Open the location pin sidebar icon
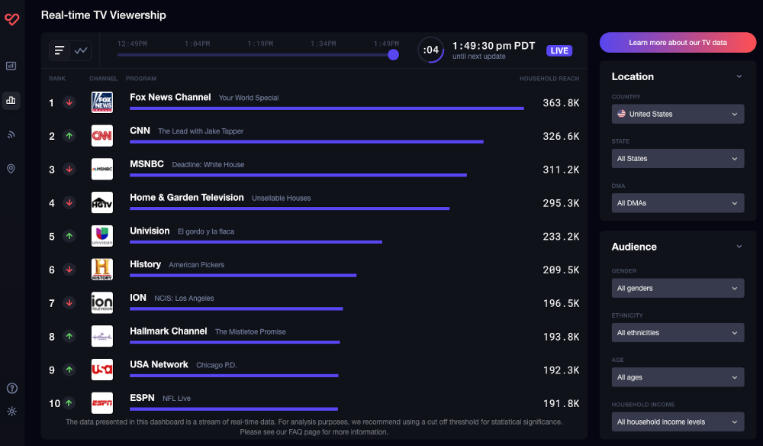The image size is (763, 446). [x=11, y=169]
